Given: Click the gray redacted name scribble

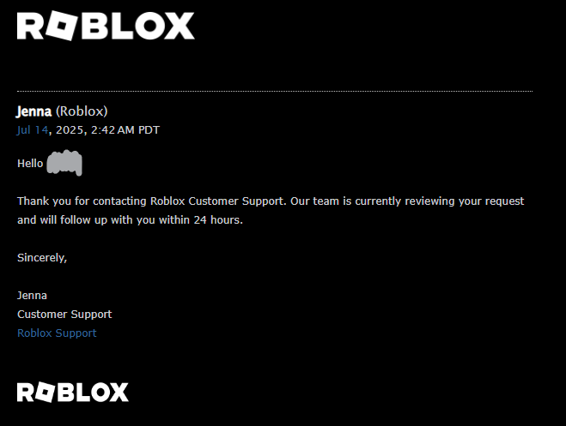Looking at the screenshot, I should [x=64, y=163].
